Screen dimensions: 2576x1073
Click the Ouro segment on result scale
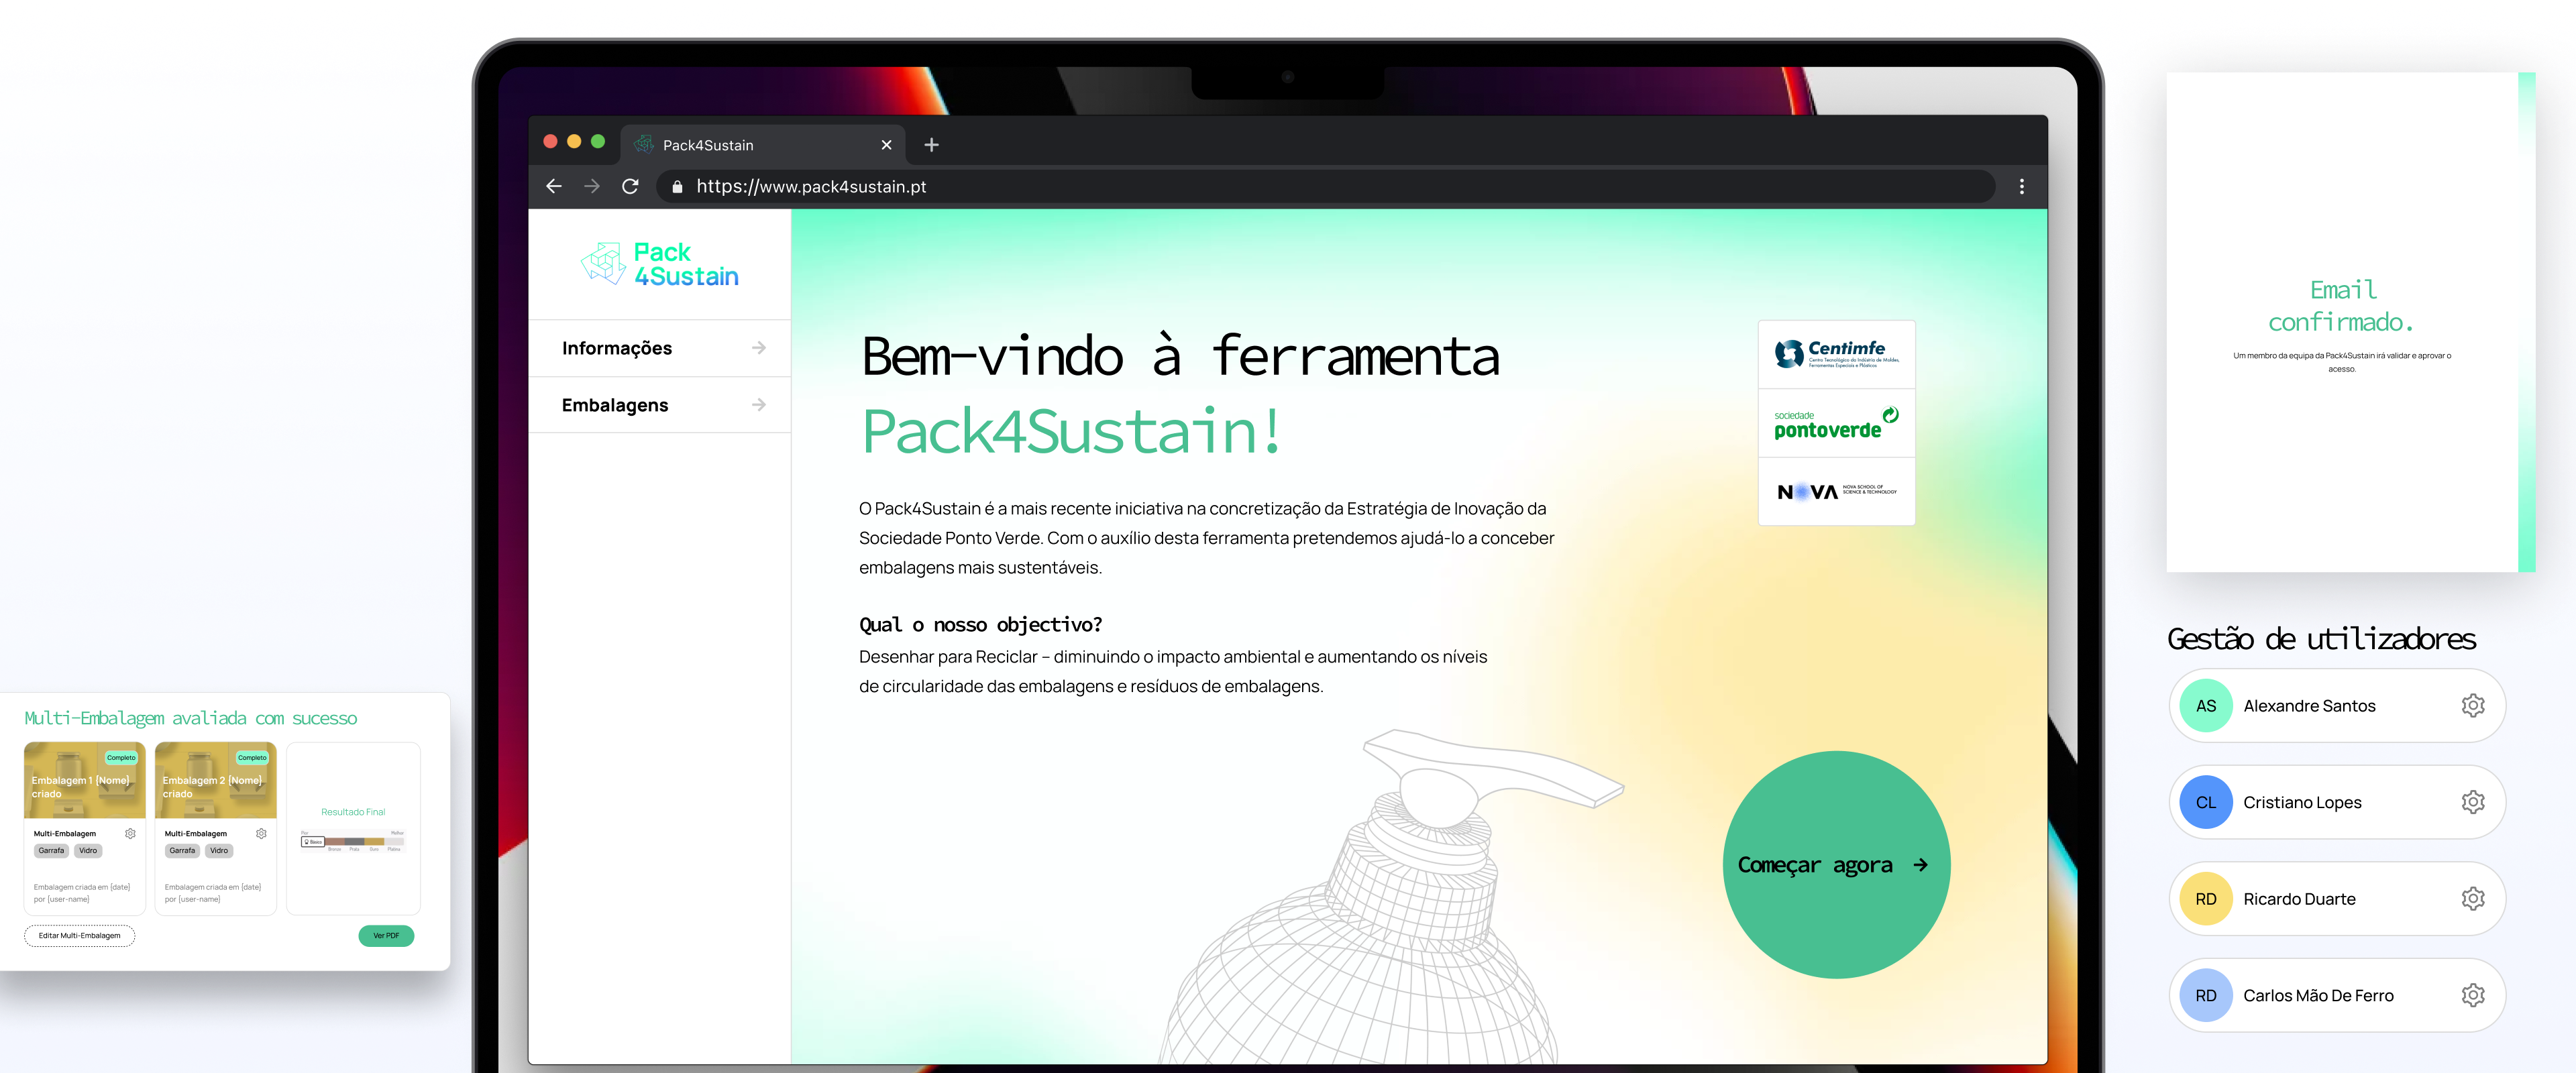pyautogui.click(x=374, y=842)
